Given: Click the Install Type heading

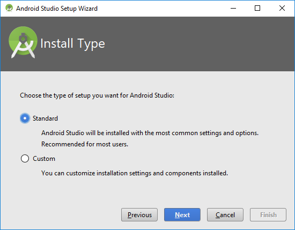Looking at the screenshot, I should [x=72, y=43].
